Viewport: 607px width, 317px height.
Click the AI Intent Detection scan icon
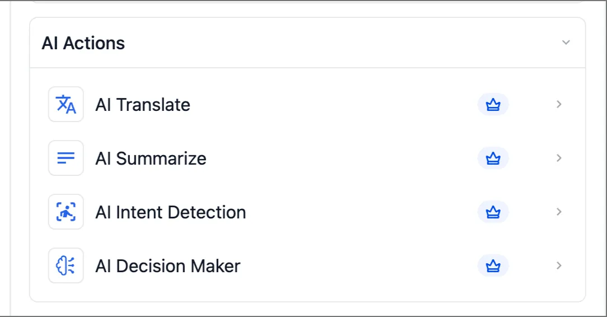pos(66,212)
